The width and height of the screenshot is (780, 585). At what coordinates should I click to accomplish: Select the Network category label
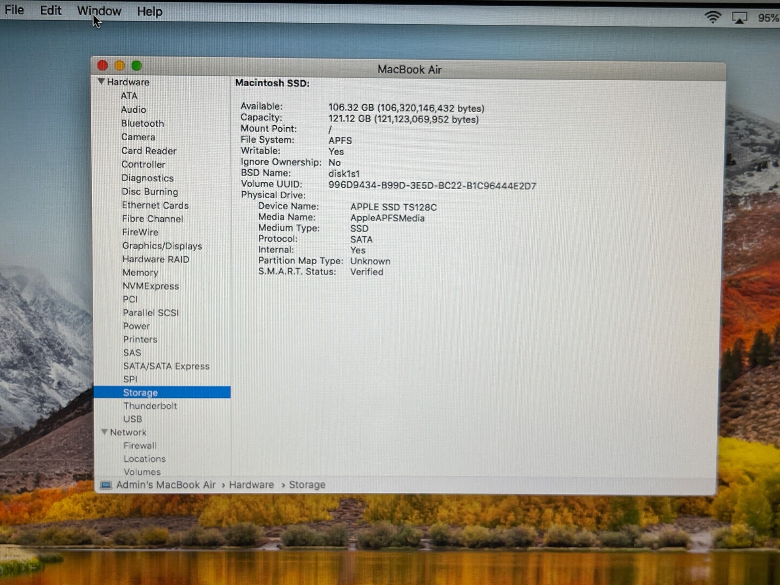[x=128, y=432]
